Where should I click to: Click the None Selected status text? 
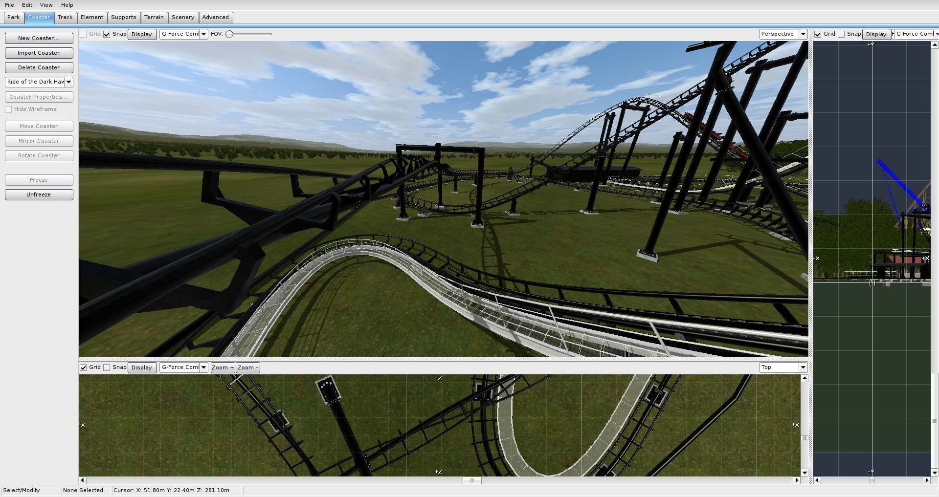pos(83,490)
